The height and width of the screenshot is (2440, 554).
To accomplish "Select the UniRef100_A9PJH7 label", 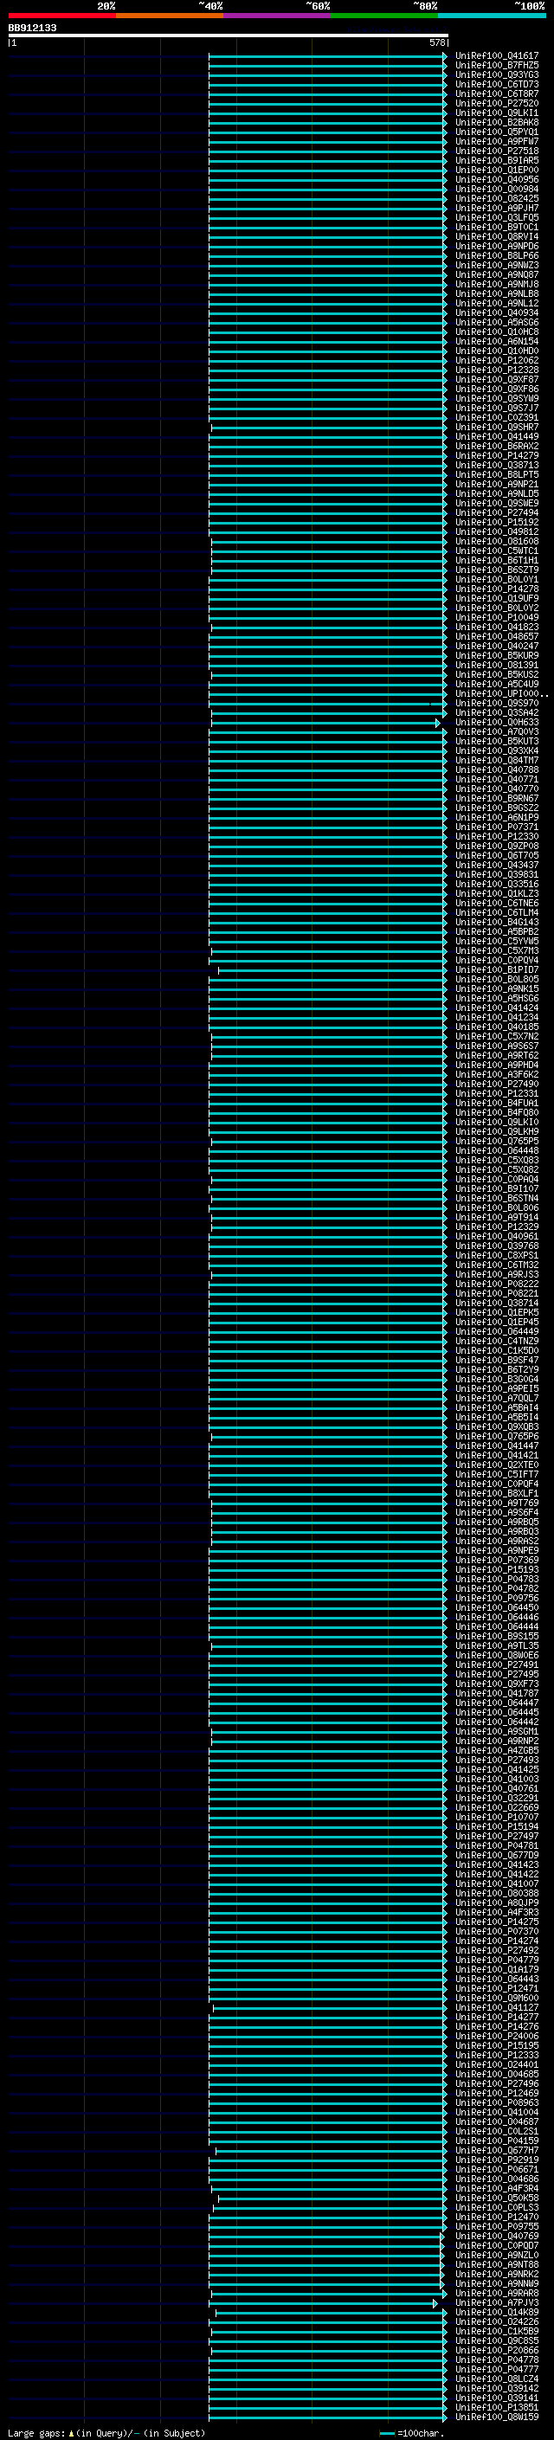I will pyautogui.click(x=497, y=209).
